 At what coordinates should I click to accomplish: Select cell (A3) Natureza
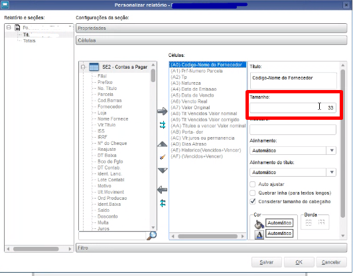coord(186,83)
